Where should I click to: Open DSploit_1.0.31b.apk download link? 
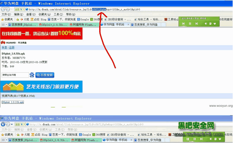coord(13,102)
